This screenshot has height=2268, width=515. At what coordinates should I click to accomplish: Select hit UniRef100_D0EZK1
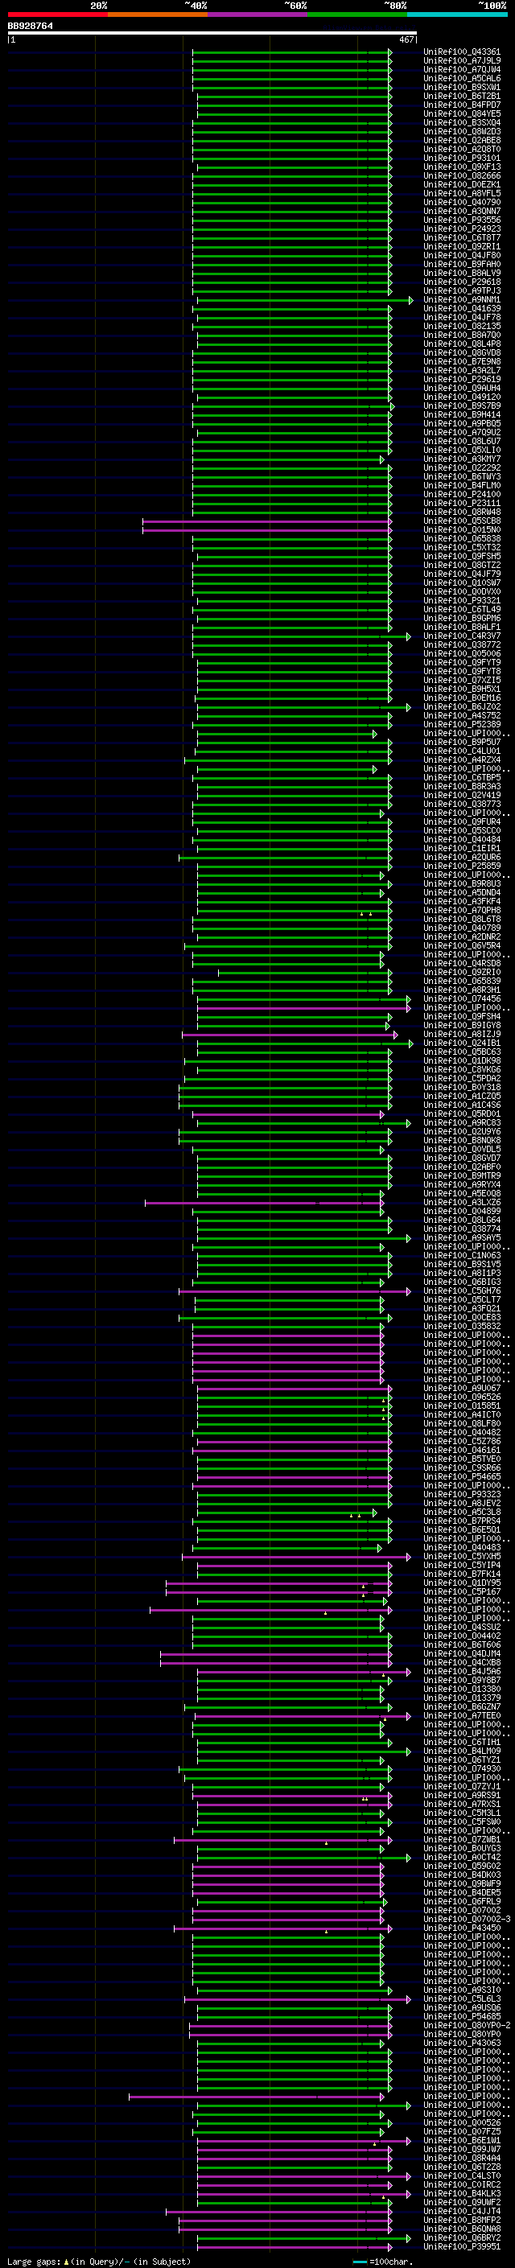462,185
